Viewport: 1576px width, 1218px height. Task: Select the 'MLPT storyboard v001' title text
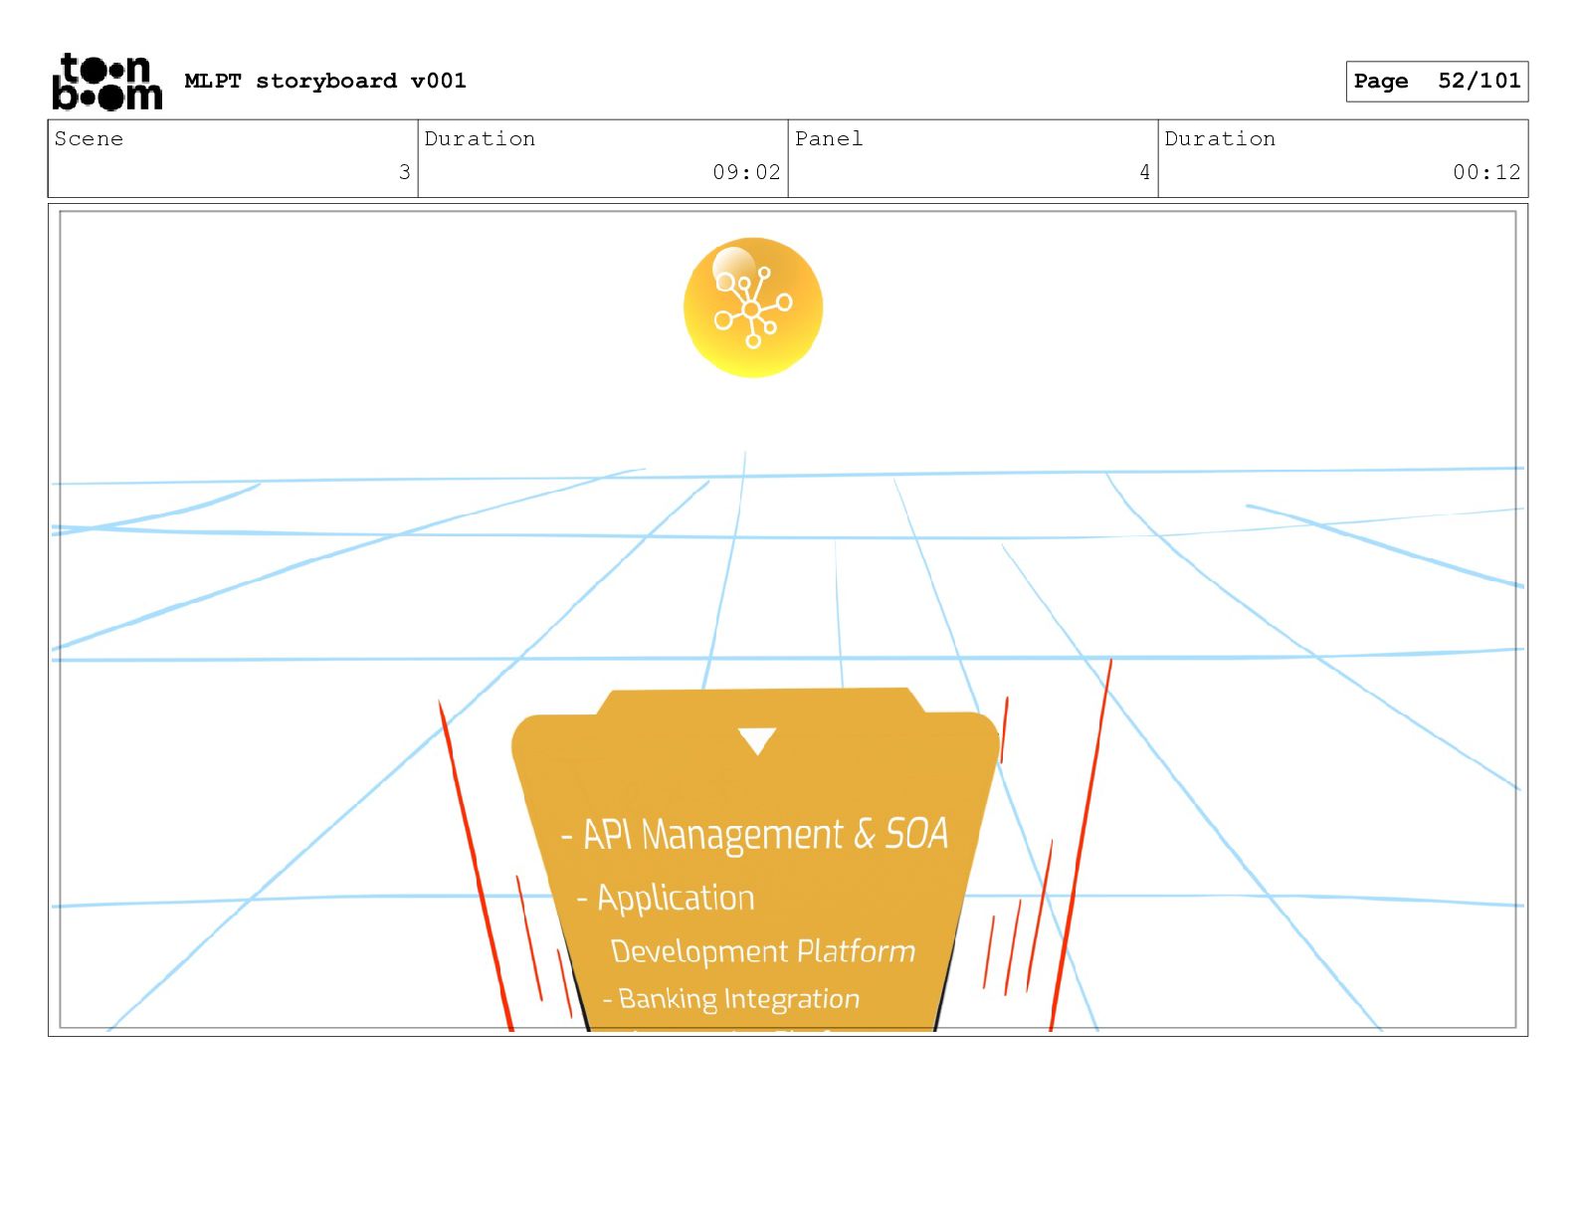tap(325, 81)
